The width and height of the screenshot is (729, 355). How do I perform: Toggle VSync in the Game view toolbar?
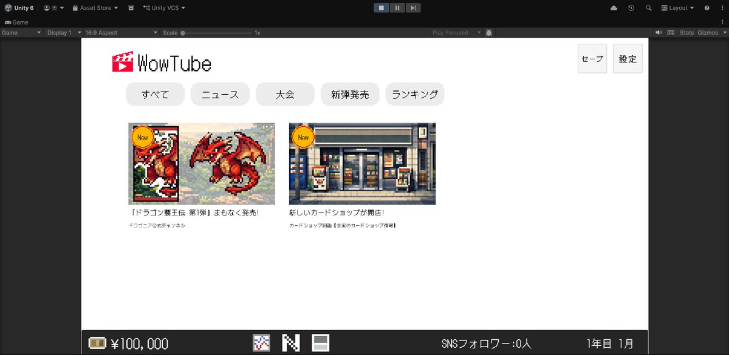[671, 32]
